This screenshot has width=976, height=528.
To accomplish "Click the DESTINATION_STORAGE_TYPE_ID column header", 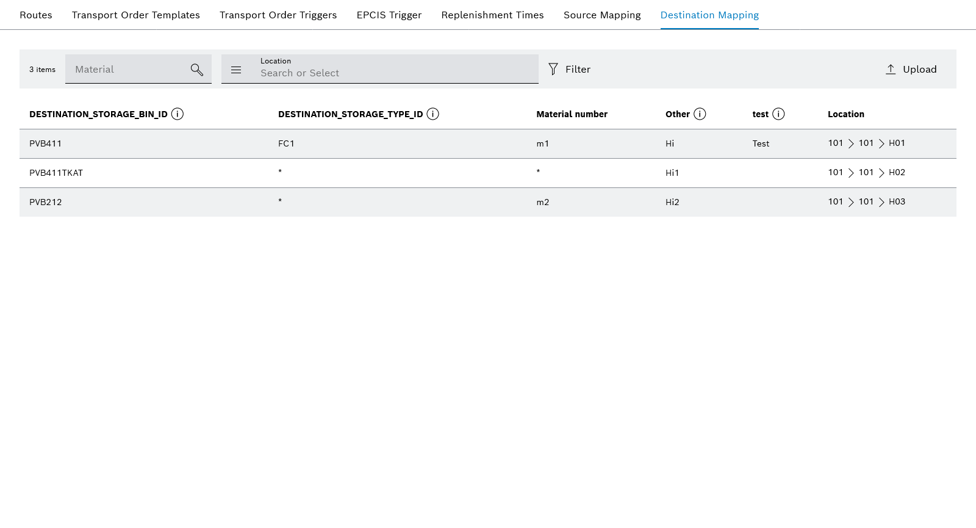I will tap(351, 114).
